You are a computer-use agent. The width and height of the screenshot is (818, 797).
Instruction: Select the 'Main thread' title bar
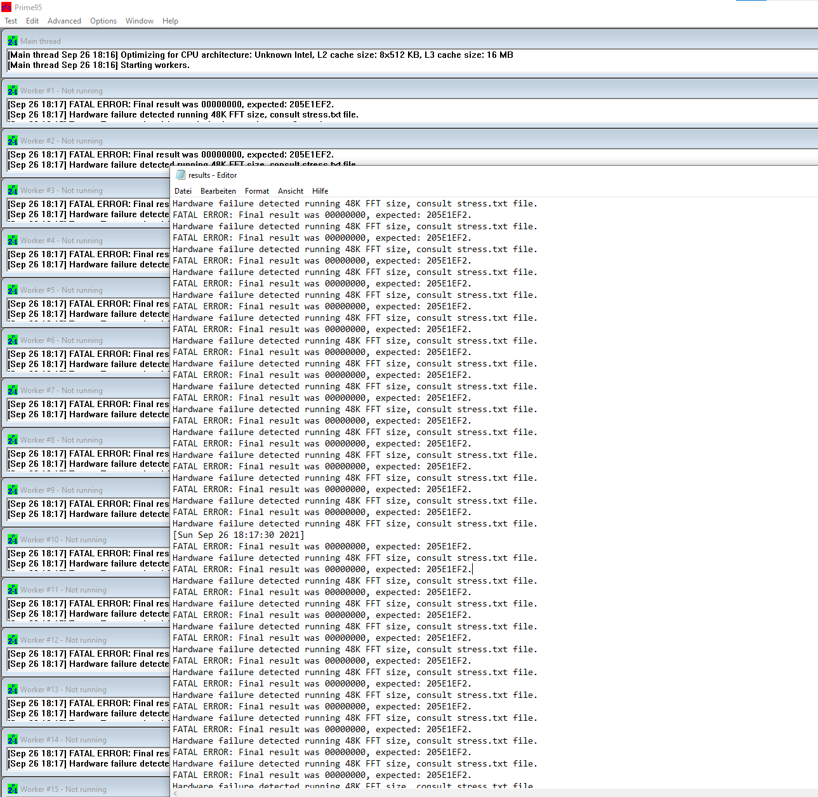click(41, 41)
